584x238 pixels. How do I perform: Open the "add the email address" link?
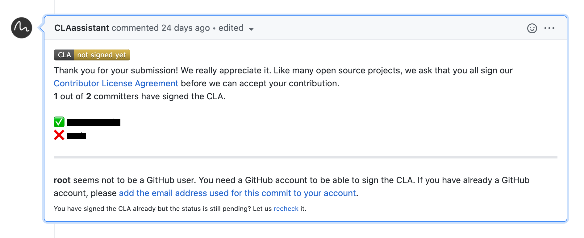(x=237, y=193)
